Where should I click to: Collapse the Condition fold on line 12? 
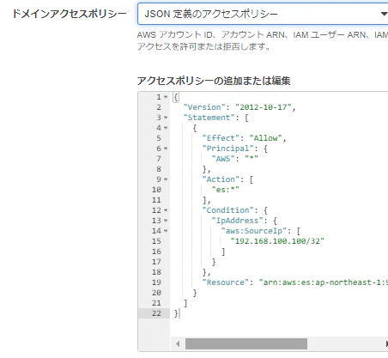[x=166, y=210]
